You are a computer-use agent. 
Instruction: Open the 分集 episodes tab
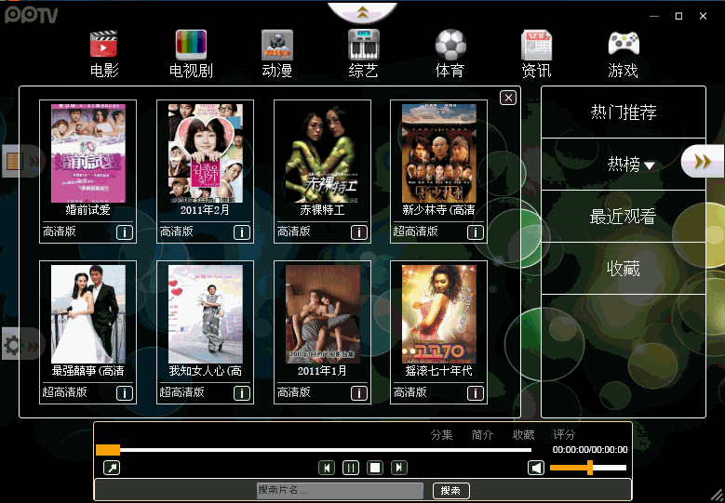(x=441, y=434)
